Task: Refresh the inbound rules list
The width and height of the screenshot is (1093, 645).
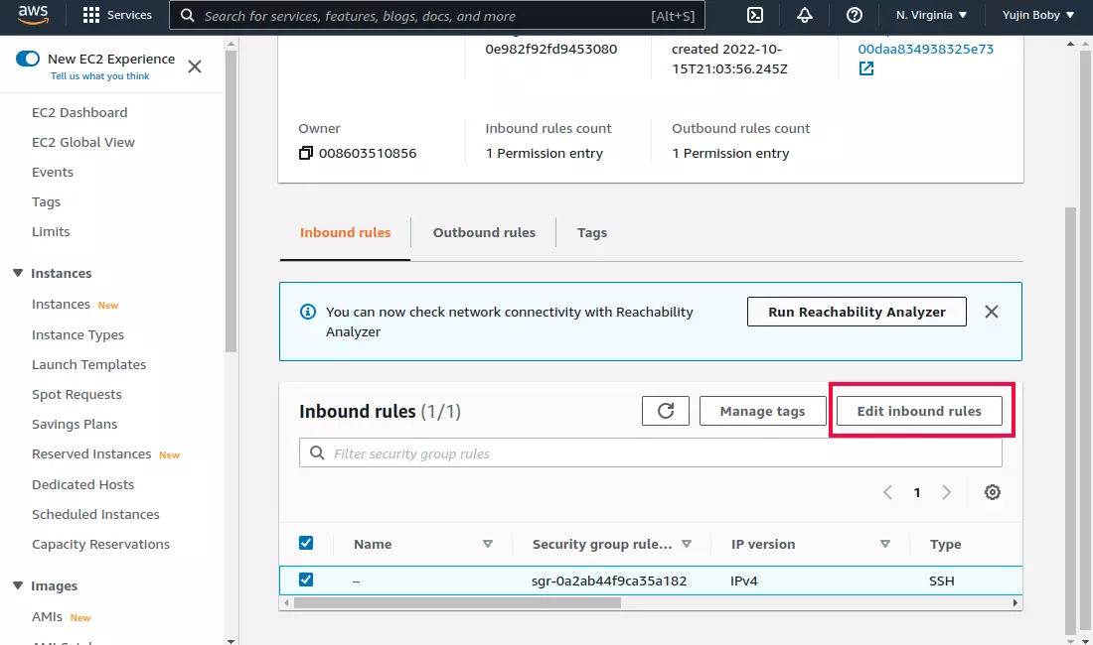Action: pyautogui.click(x=666, y=410)
